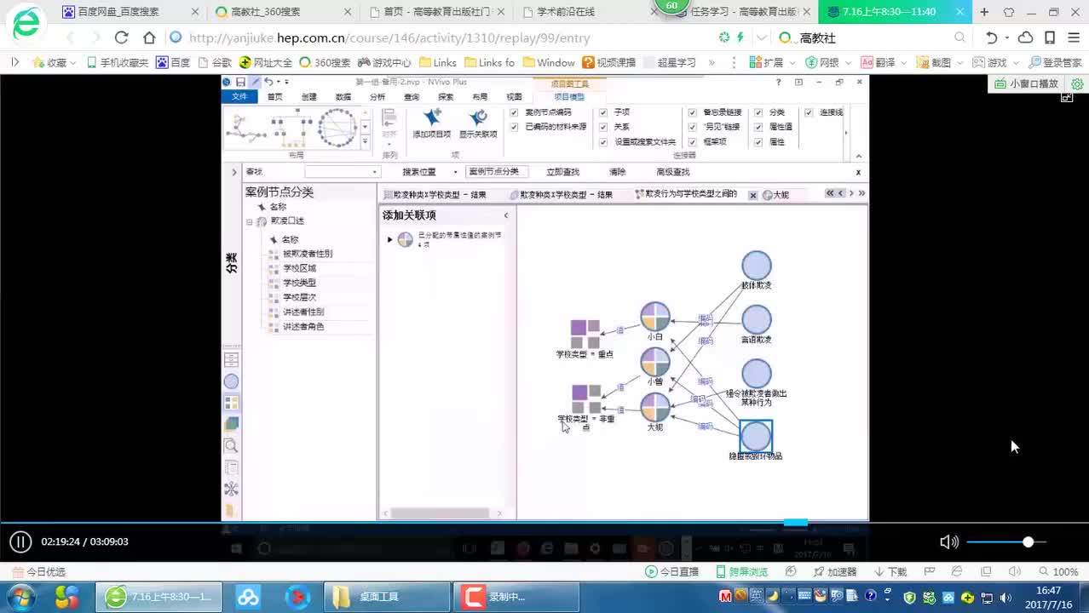Click the browser refresh icon

[x=121, y=37]
